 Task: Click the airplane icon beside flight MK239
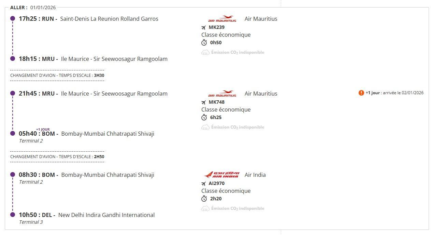pyautogui.click(x=204, y=28)
